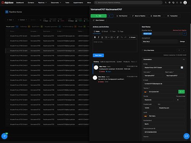Click the green Call button
The height and width of the screenshot is (143, 191).
coord(99,16)
